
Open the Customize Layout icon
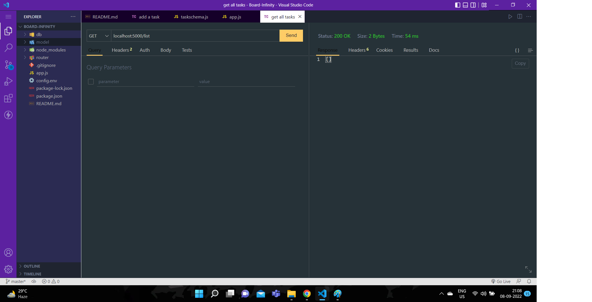tap(484, 5)
